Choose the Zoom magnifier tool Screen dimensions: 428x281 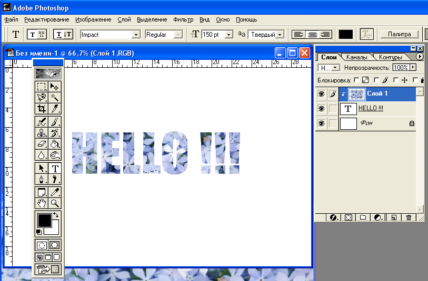tap(55, 203)
